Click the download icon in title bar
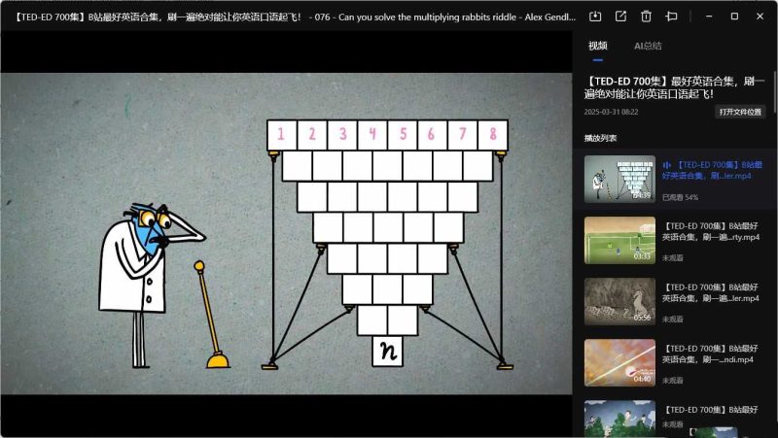 (595, 17)
